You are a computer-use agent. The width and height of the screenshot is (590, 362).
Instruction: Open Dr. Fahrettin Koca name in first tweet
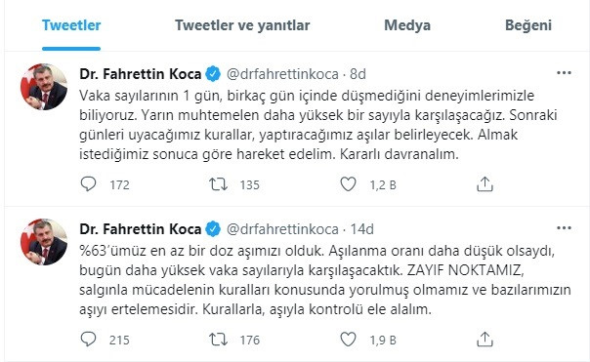click(x=141, y=74)
